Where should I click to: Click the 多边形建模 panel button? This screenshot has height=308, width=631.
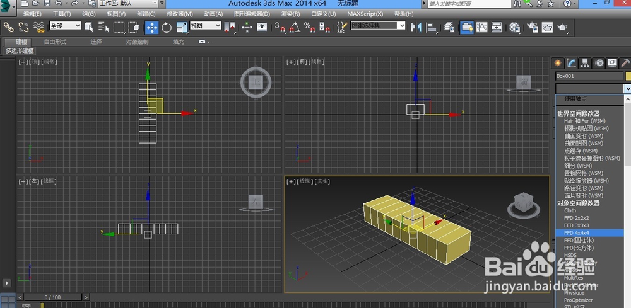coord(20,51)
